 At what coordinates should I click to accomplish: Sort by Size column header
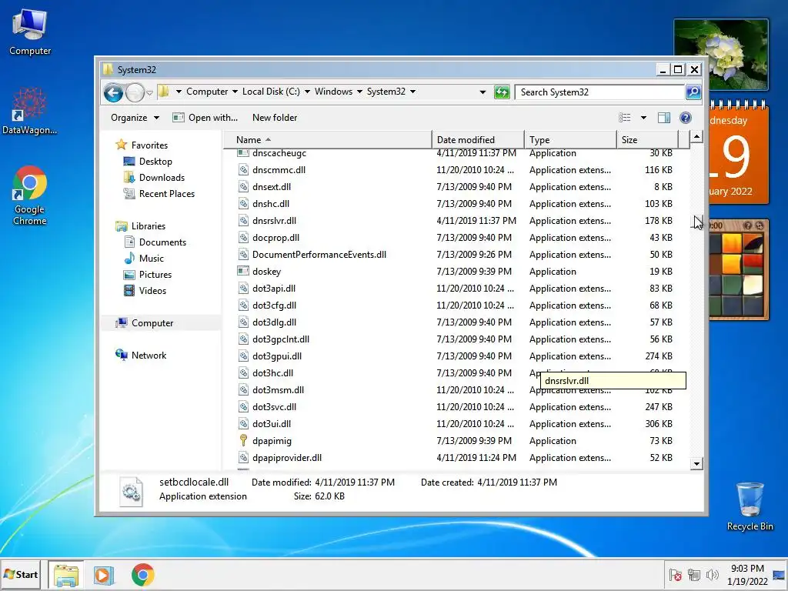pos(647,140)
